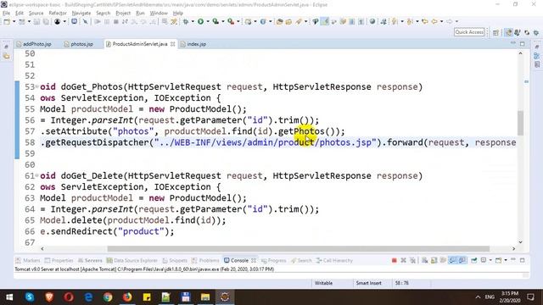Screen dimensions: 543x305
Task: Click the Open Type toolbar icon
Action: click(x=279, y=21)
